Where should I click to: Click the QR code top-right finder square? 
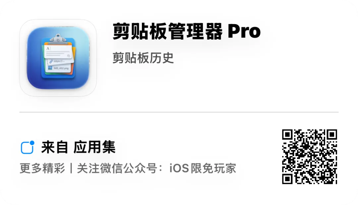pos(332,135)
